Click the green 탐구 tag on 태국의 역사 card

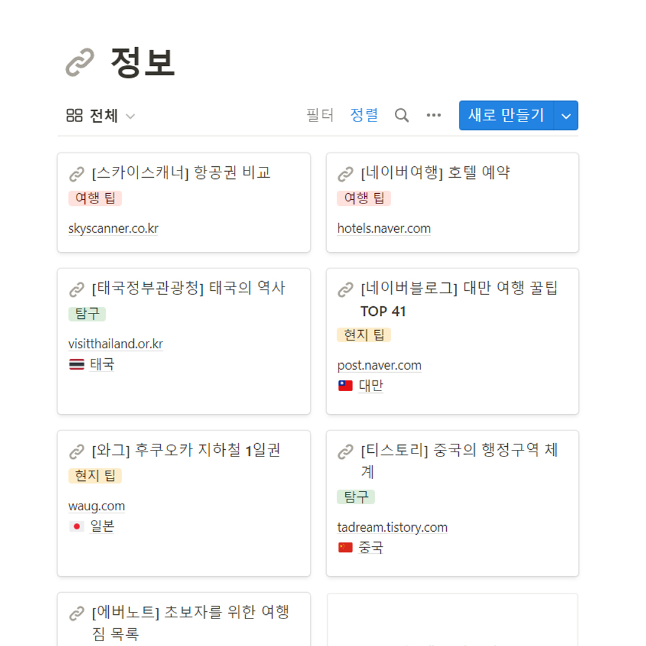pos(87,314)
